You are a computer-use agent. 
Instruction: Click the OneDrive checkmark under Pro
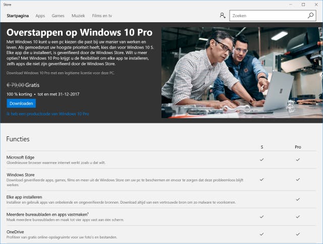pyautogui.click(x=298, y=234)
